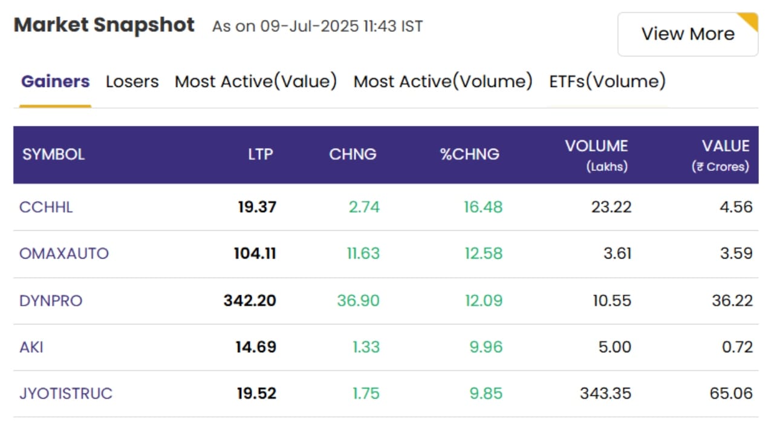Show the ETFs(Volume) tab

tap(607, 82)
